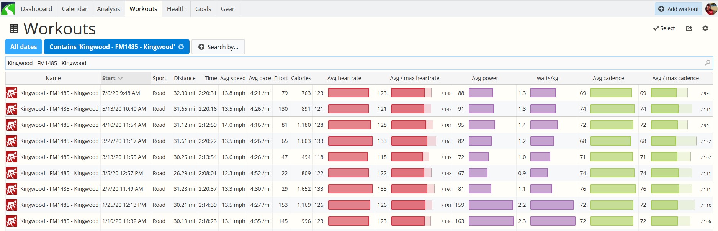The width and height of the screenshot is (718, 231).
Task: Open the user profile avatar
Action: pyautogui.click(x=711, y=8)
